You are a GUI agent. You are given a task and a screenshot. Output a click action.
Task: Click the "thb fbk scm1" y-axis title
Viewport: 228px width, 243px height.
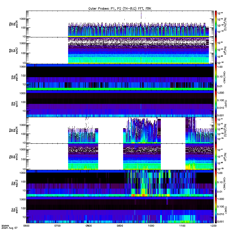click(x=15, y=104)
